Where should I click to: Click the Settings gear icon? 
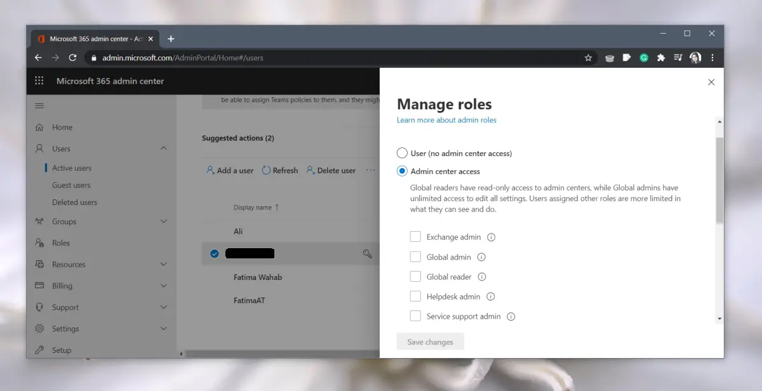[39, 329]
